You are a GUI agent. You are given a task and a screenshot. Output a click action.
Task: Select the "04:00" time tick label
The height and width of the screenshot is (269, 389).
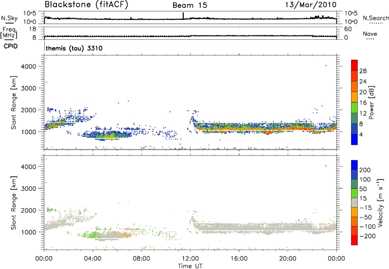click(93, 259)
